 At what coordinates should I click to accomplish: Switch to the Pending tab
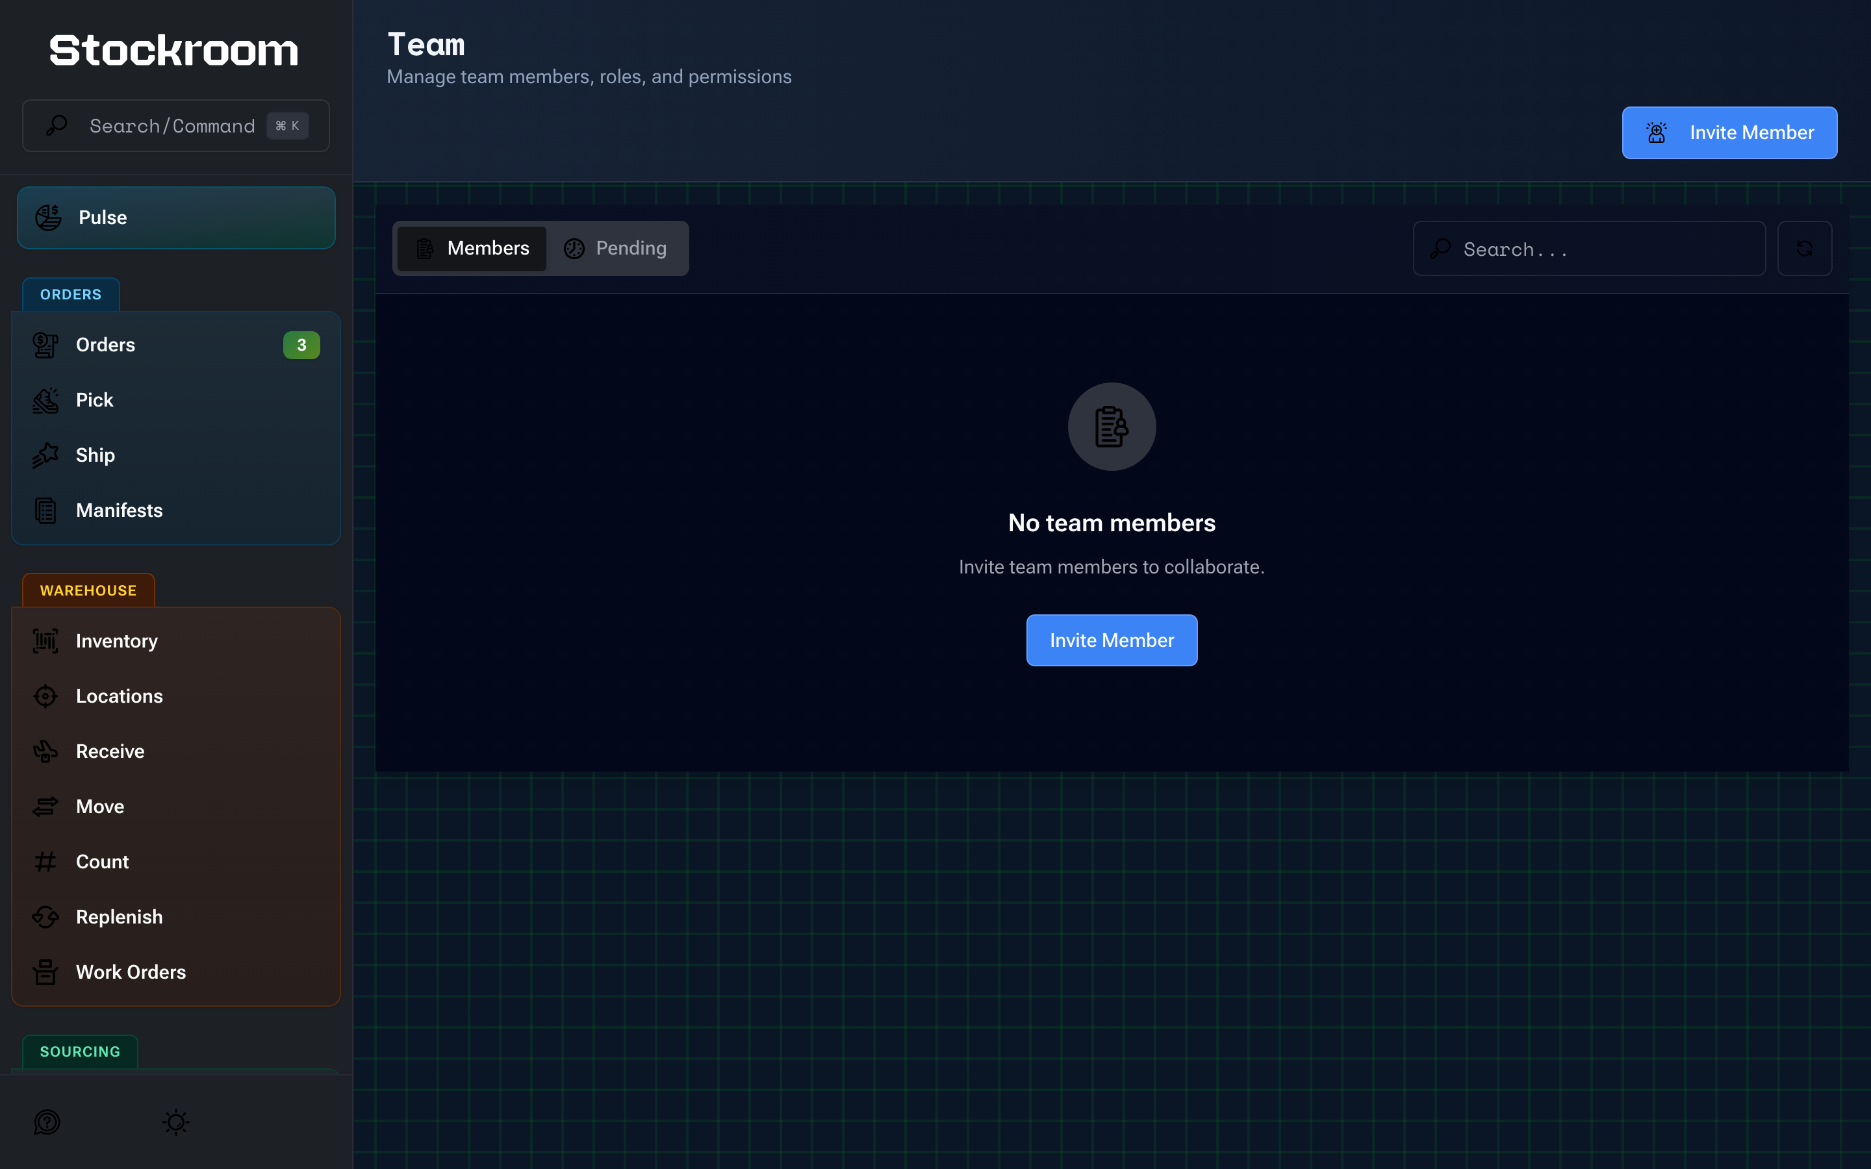pos(615,248)
